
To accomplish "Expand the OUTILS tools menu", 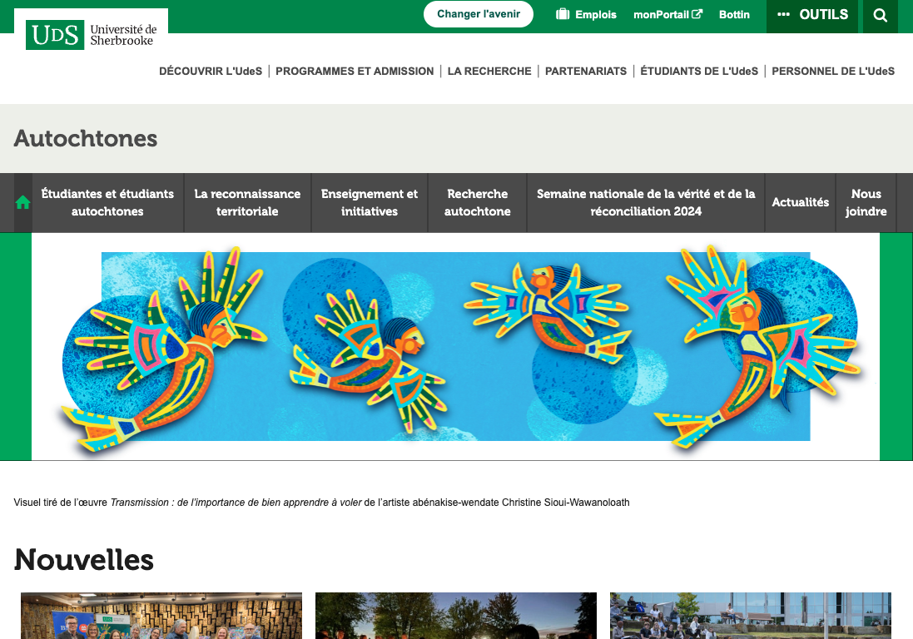I will (x=812, y=16).
